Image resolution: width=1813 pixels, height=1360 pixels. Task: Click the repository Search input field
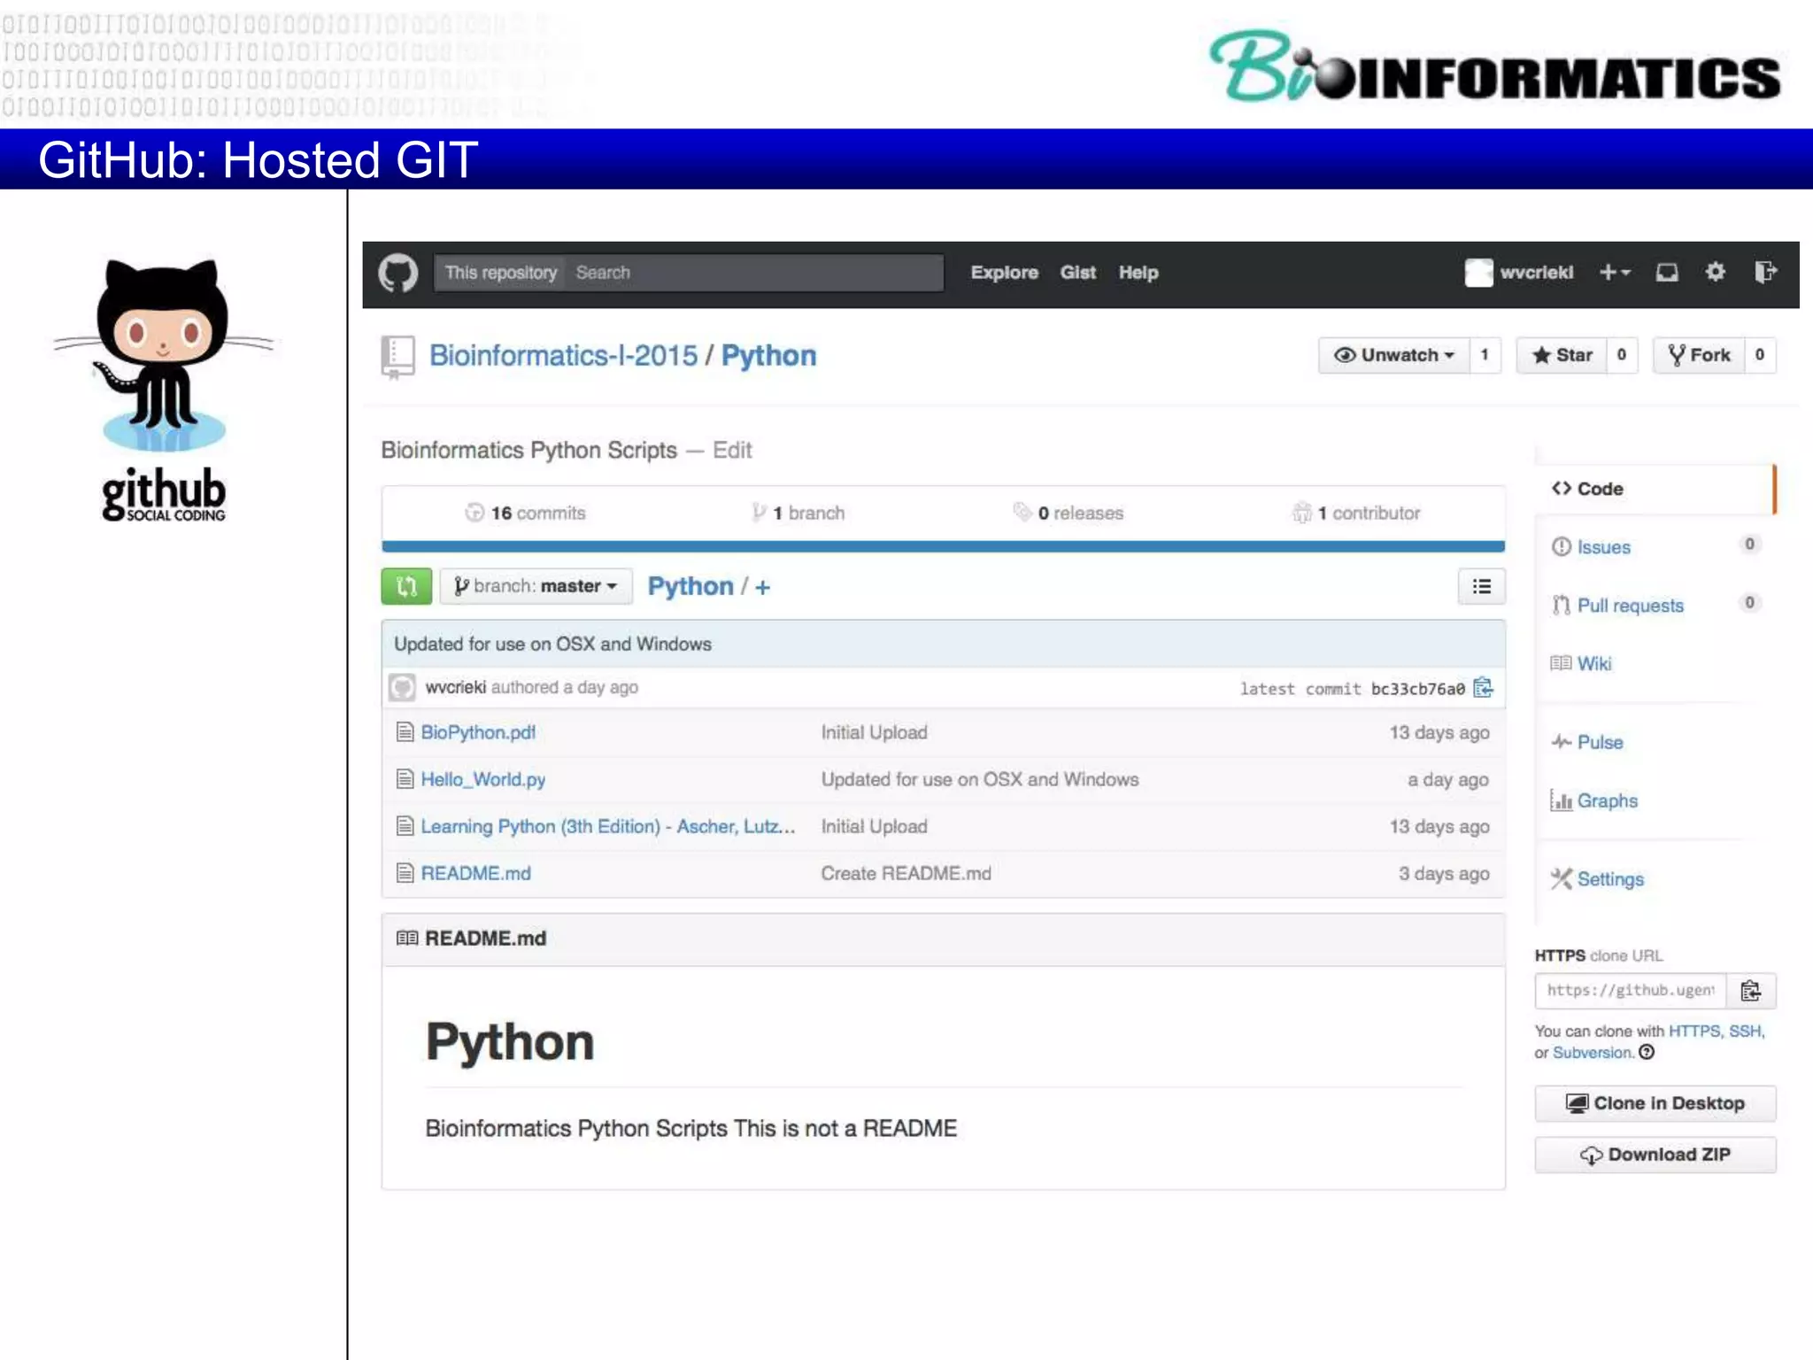[755, 273]
